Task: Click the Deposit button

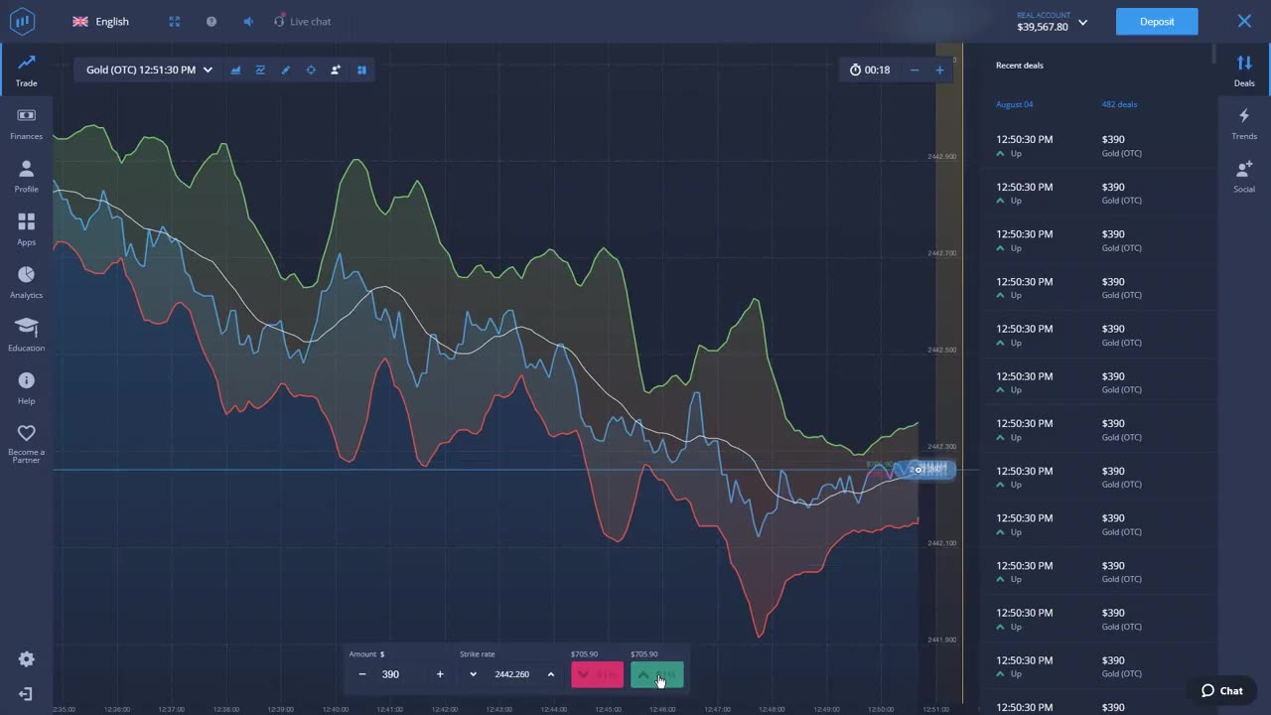Action: [x=1157, y=21]
